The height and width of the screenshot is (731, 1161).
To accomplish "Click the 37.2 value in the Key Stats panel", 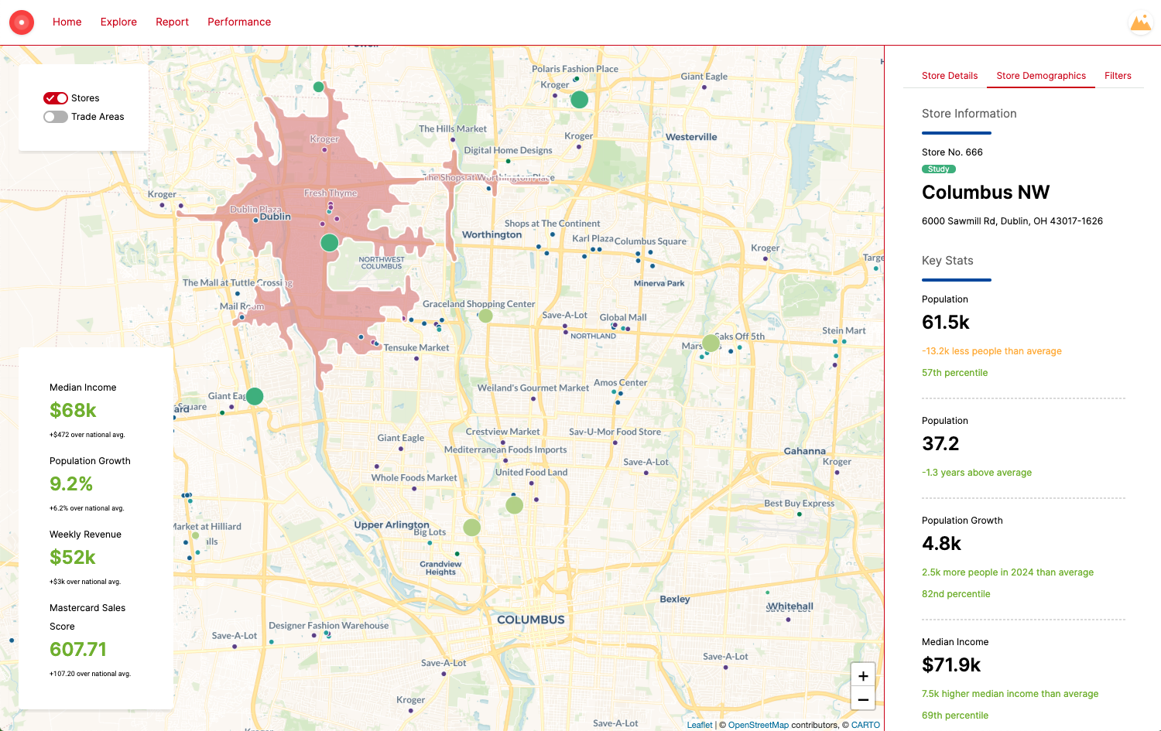I will [x=940, y=444].
